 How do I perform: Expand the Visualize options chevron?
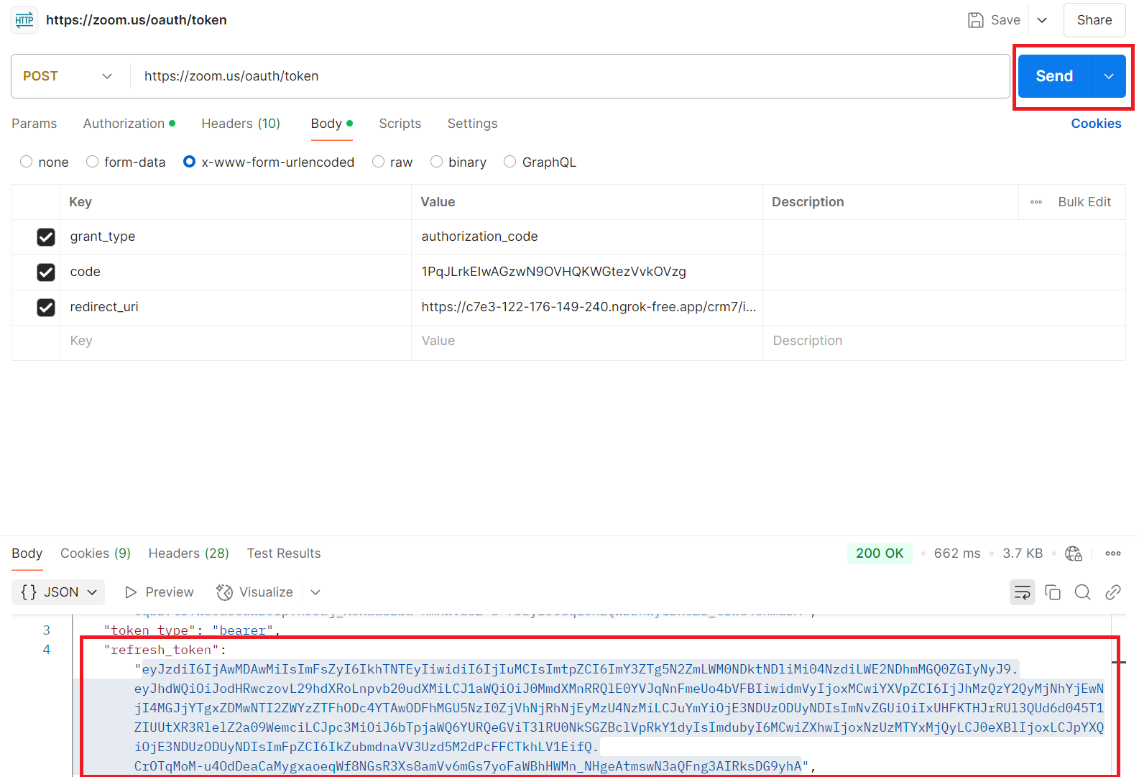tap(315, 592)
